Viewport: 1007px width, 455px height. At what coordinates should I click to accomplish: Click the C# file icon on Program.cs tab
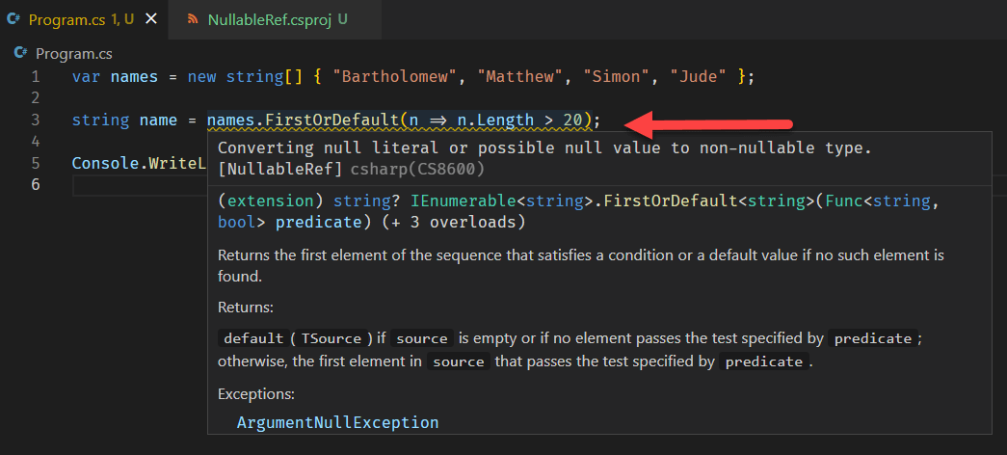coord(14,19)
